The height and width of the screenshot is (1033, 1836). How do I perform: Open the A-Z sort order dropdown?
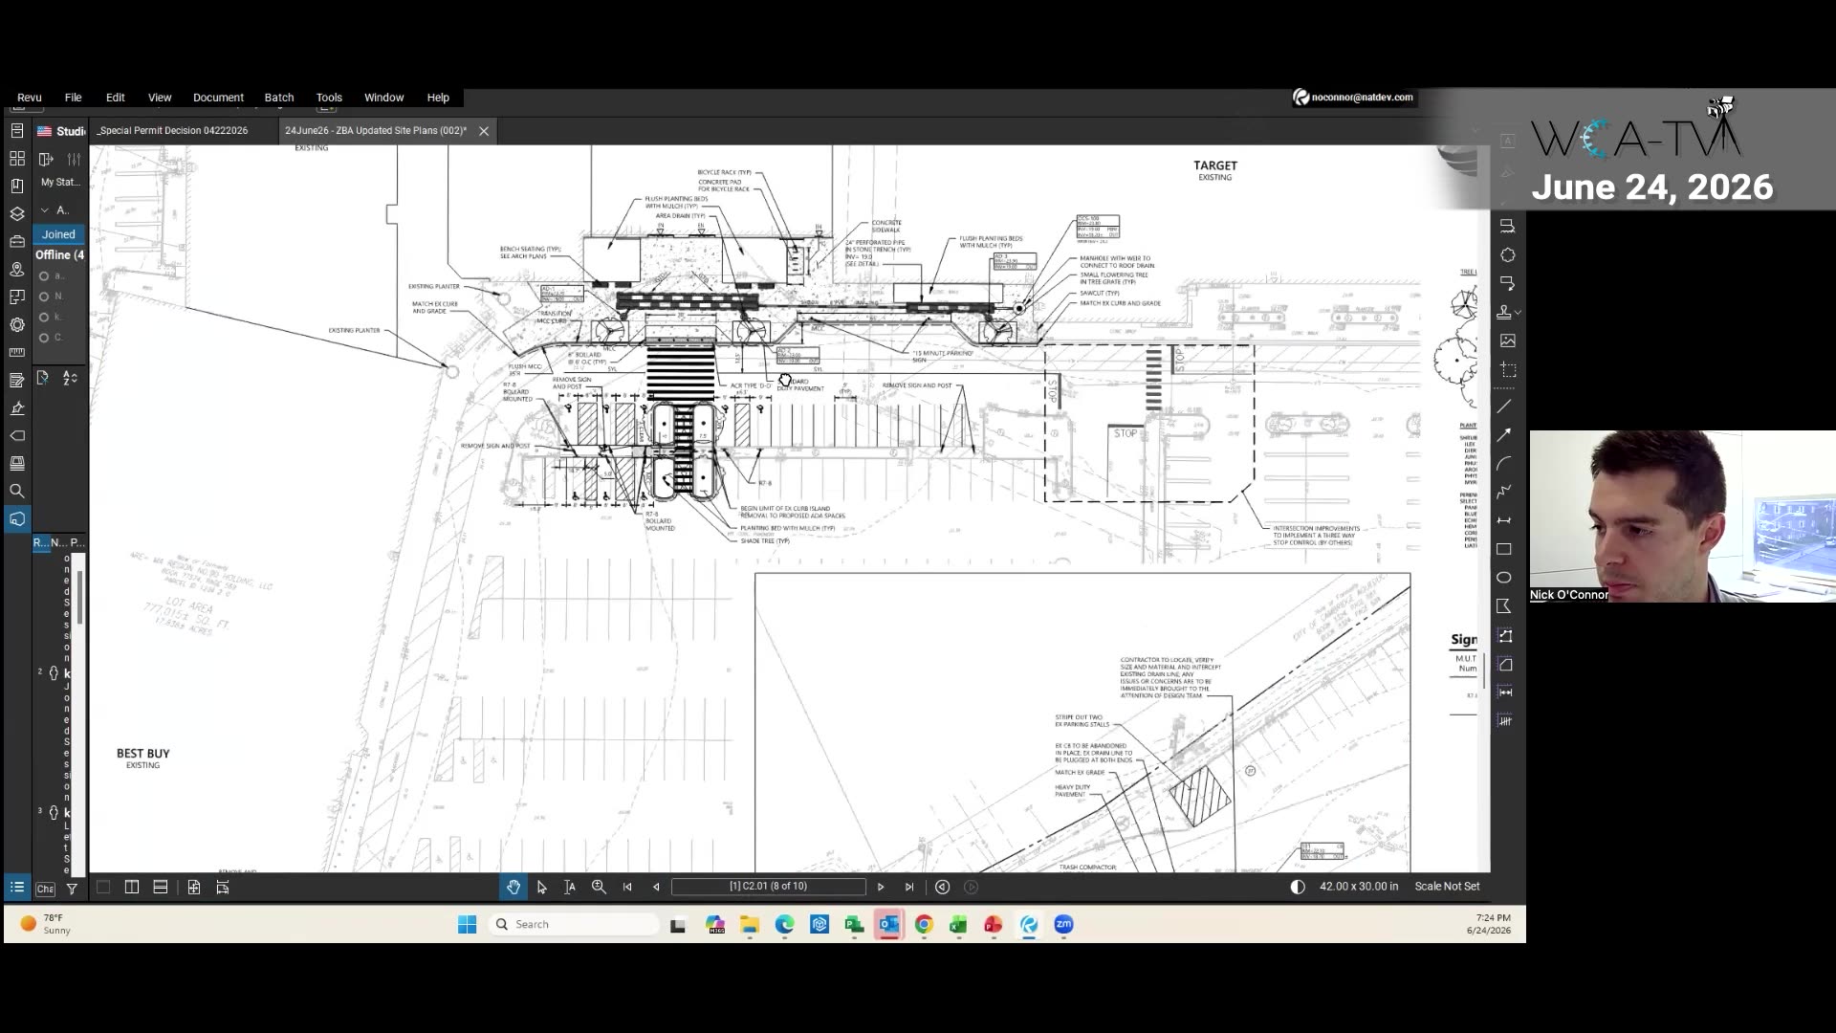[x=70, y=379]
